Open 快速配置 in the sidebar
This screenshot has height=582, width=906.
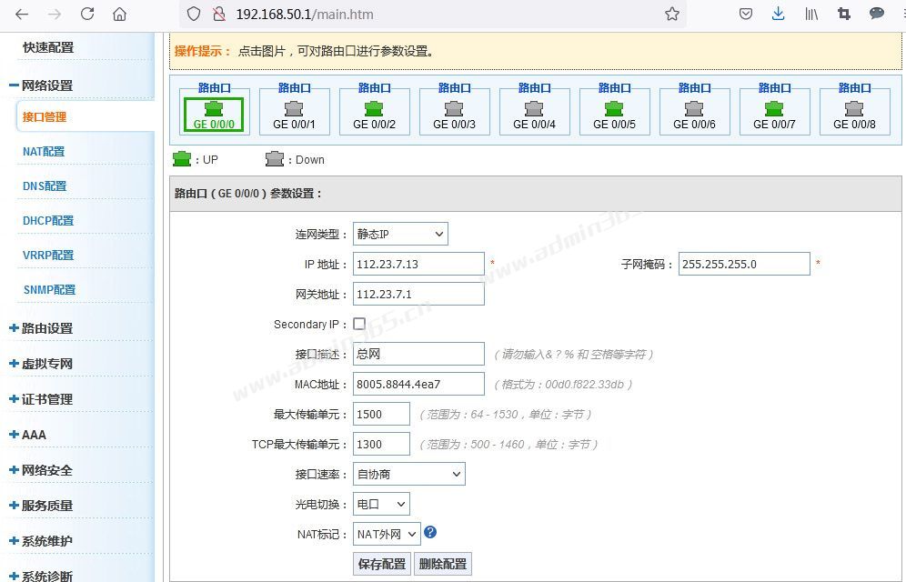(48, 47)
